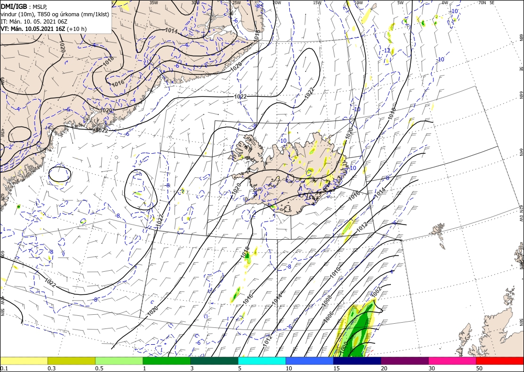The height and width of the screenshot is (372, 524).
Task: Click the 30W longitude label
Action: pos(195,2)
